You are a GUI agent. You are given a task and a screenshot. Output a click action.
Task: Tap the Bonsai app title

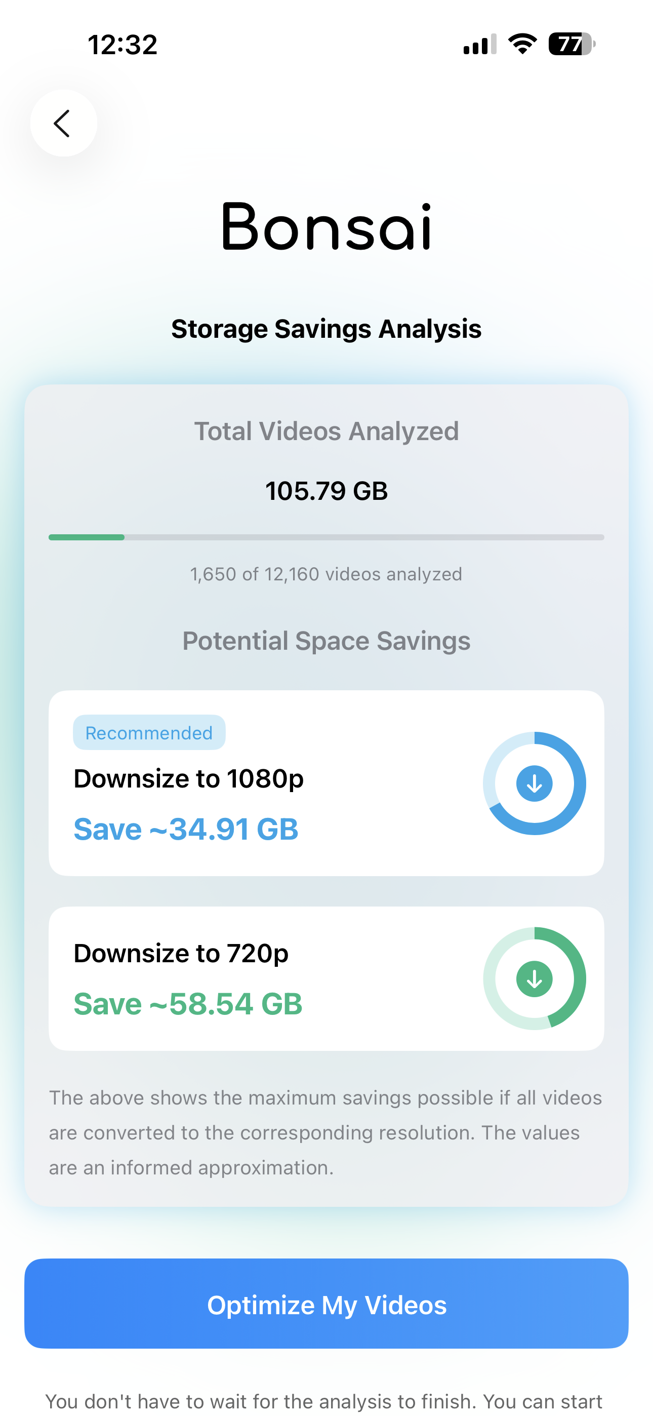point(327,226)
